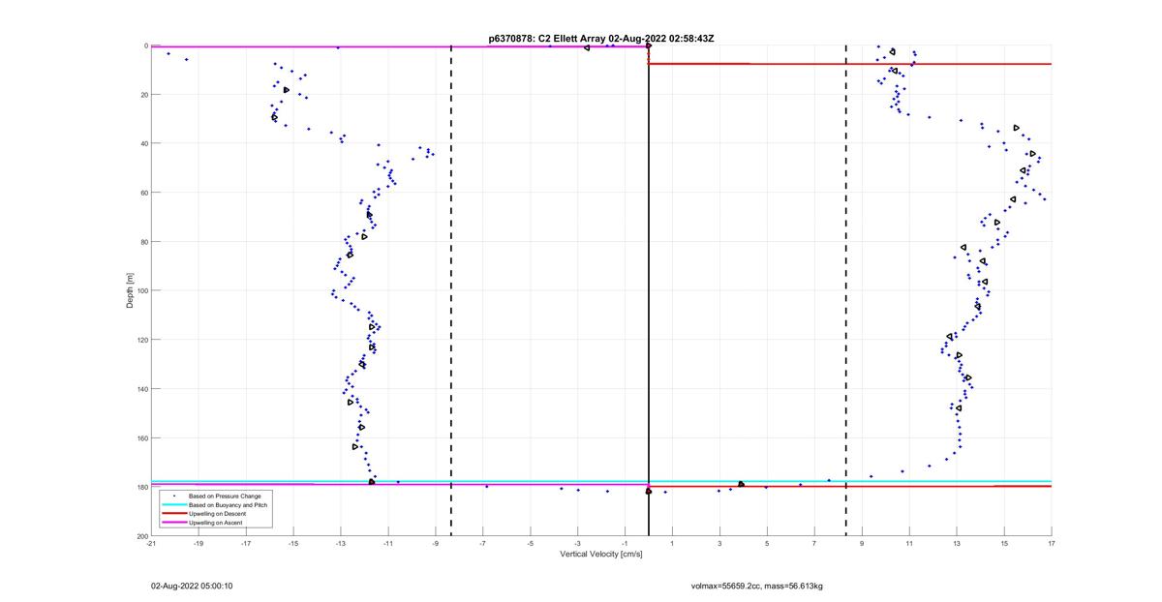Click the dashed vertical line near -8 cm/s
Viewport: 1162px width, 602px height.
(451, 290)
